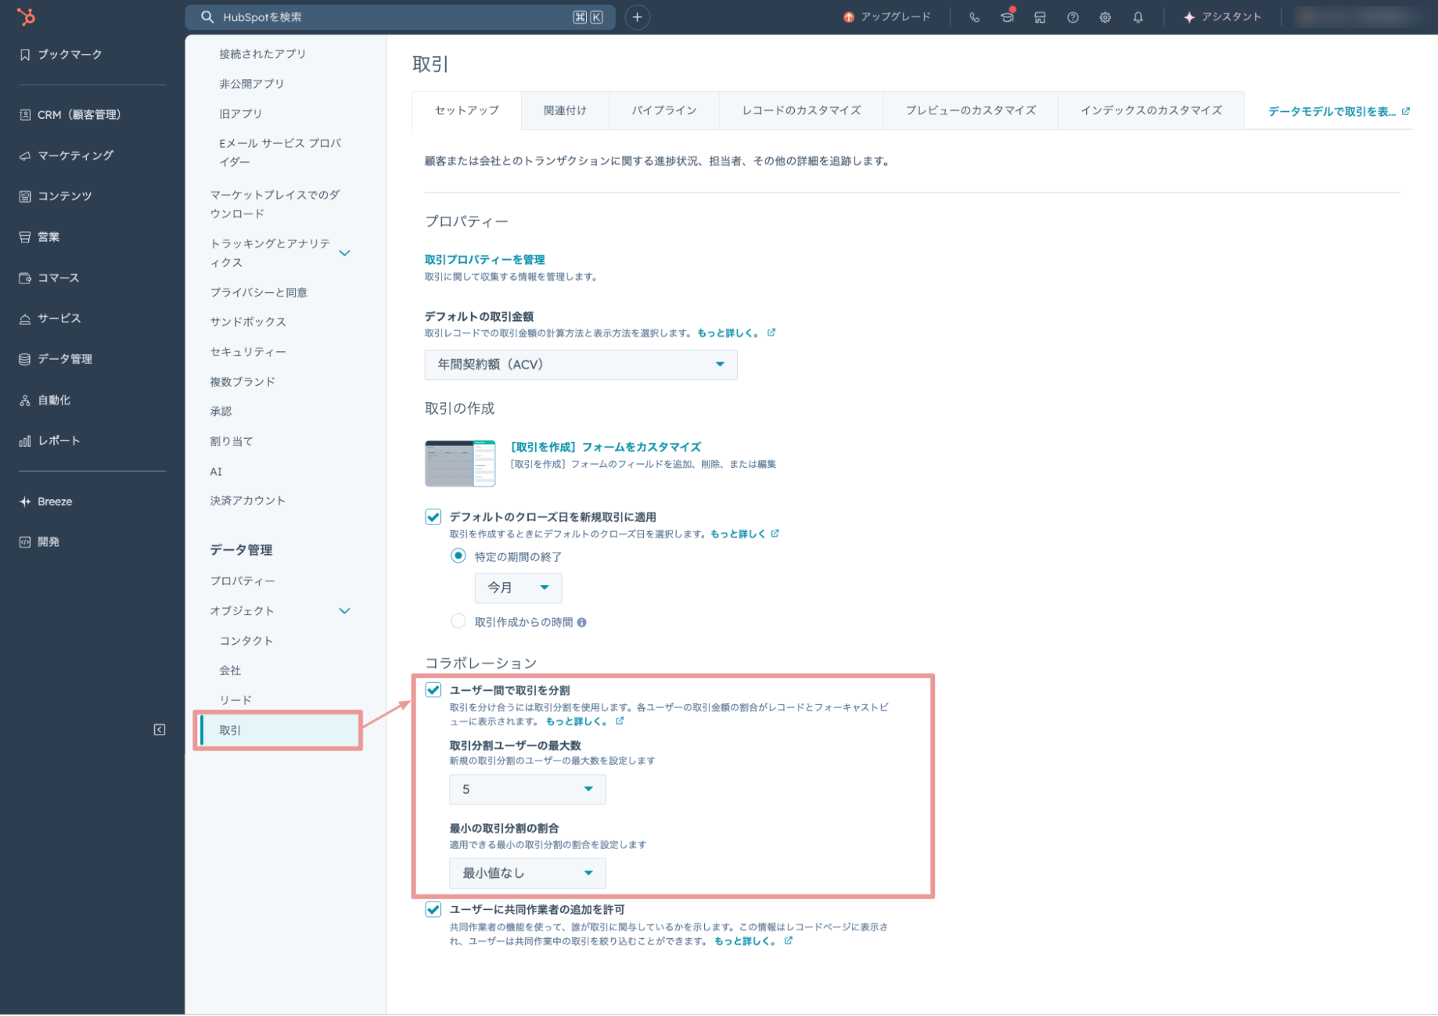Open the help question mark icon
The height and width of the screenshot is (1016, 1438).
click(1072, 17)
